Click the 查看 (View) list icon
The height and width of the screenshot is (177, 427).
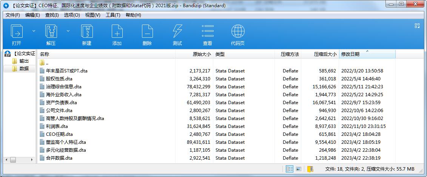click(208, 31)
